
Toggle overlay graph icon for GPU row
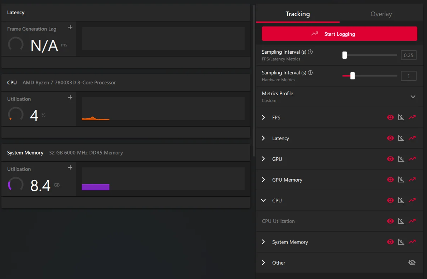click(x=401, y=159)
